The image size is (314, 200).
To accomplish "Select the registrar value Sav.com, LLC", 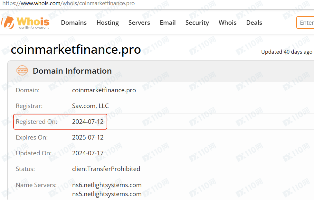I will pos(90,106).
